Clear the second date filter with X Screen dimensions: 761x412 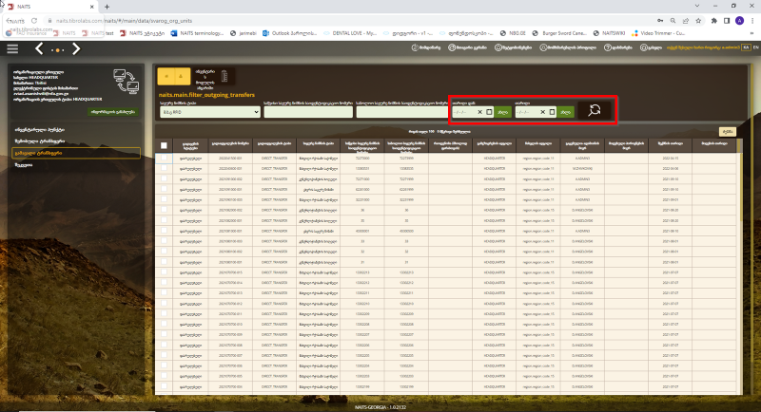tap(542, 112)
